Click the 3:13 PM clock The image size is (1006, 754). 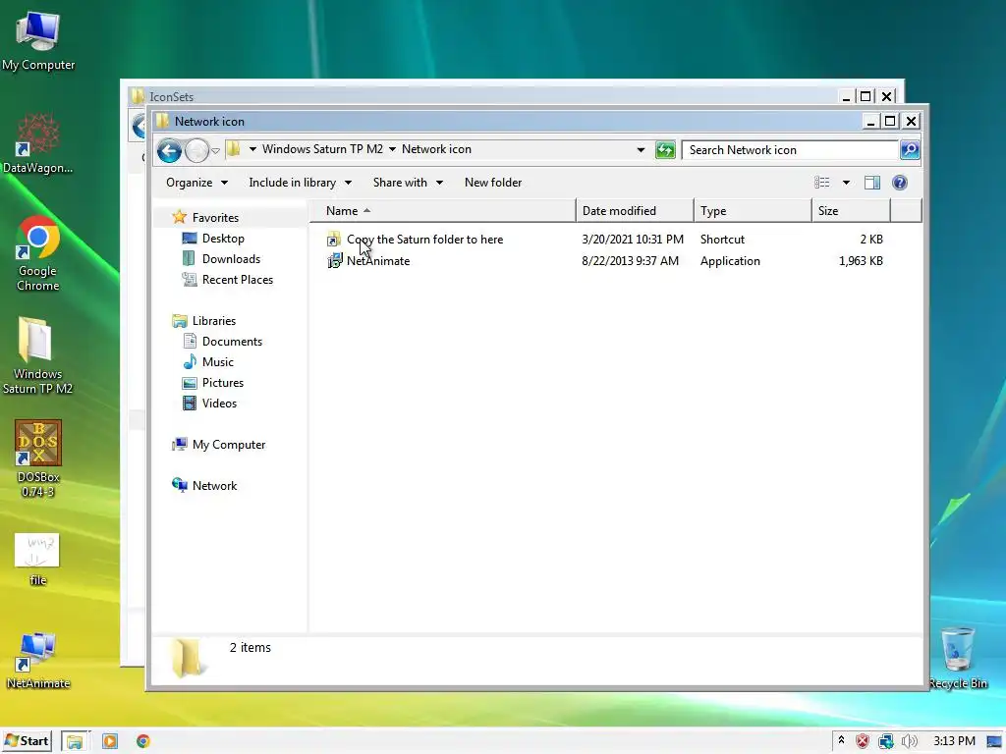point(954,741)
